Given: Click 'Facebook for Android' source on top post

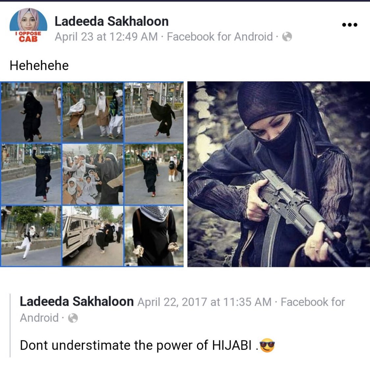Looking at the screenshot, I should [x=220, y=37].
